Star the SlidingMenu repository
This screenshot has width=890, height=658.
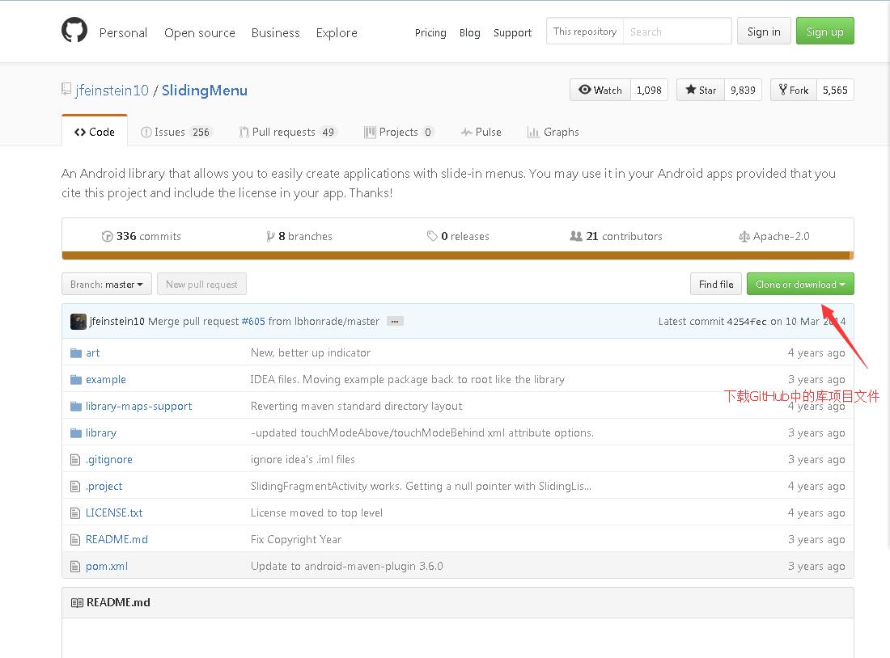pyautogui.click(x=701, y=91)
